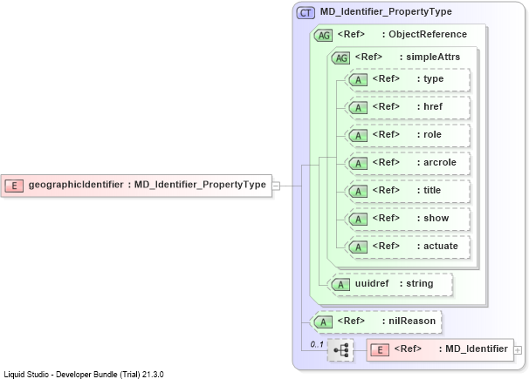Click the A icon of show attribute
The image size is (529, 379).
[x=358, y=220]
